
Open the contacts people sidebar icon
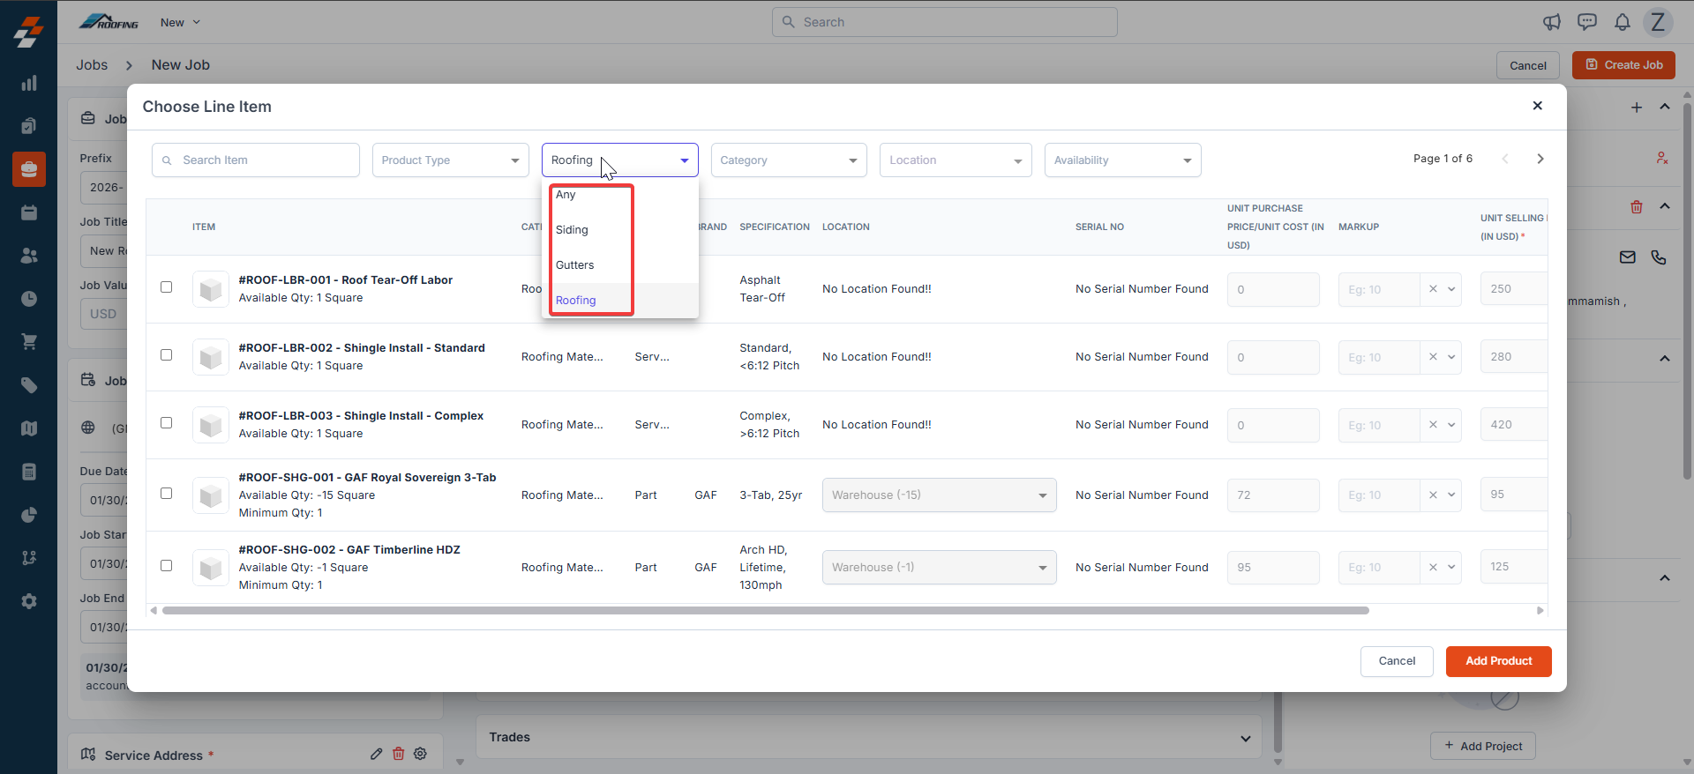(29, 256)
